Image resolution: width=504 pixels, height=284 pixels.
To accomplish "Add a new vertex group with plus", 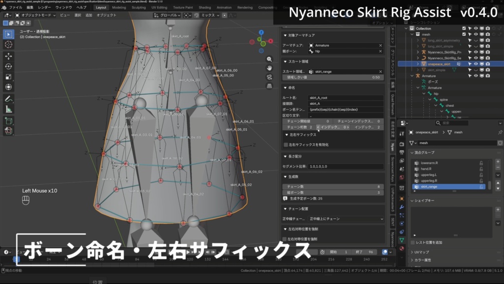I will [x=498, y=162].
